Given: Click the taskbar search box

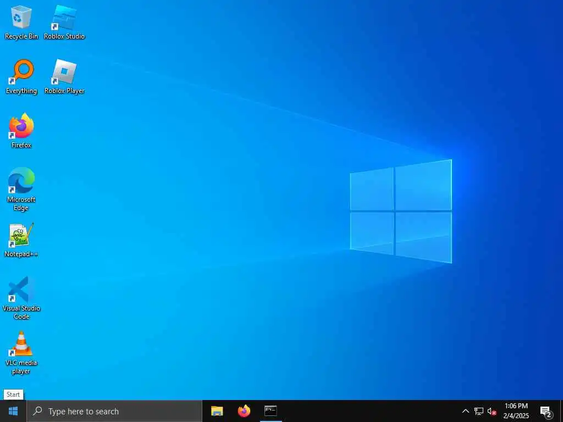Looking at the screenshot, I should 114,411.
